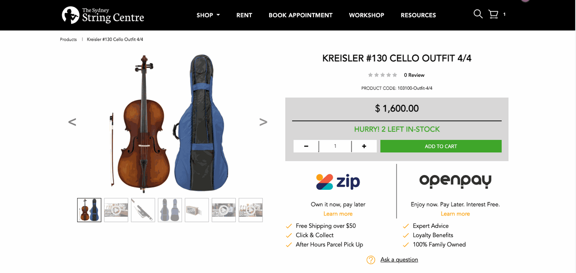Decrease quantity with the minus stepper
576x273 pixels.
(306, 146)
